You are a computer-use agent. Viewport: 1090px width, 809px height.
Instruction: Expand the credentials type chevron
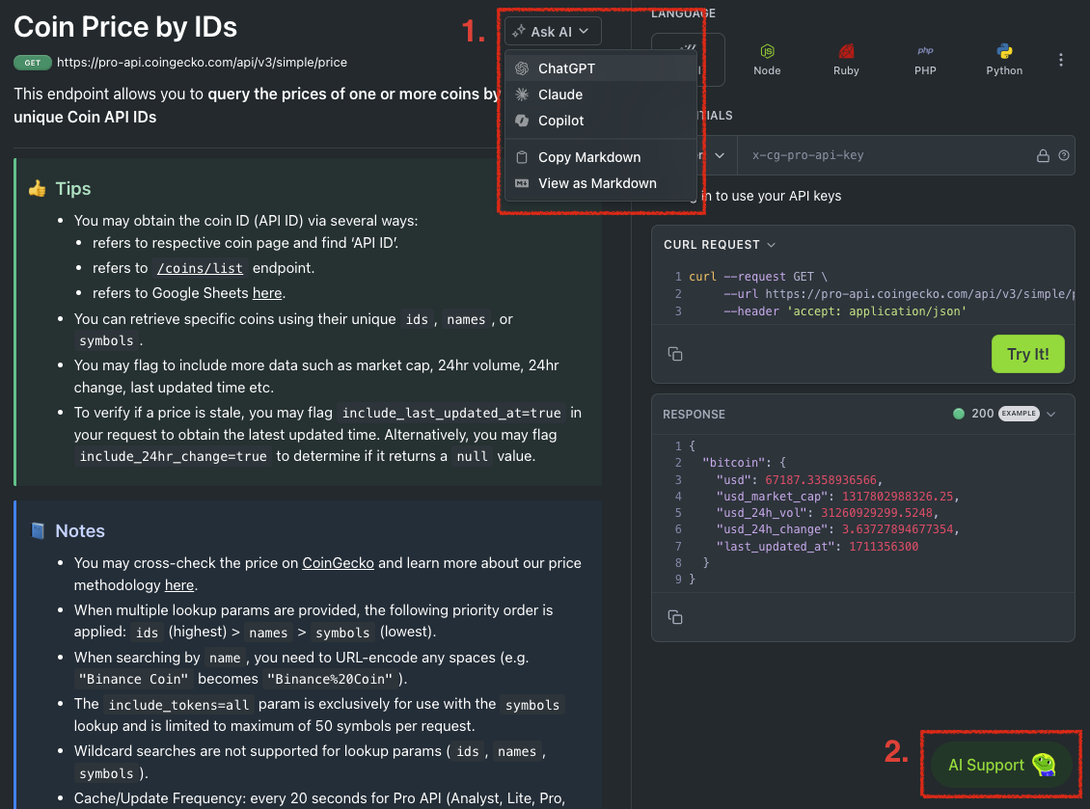click(720, 155)
